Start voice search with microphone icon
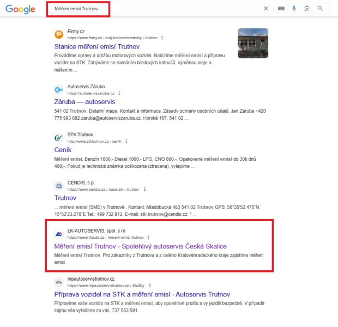The image size is (338, 327). click(294, 8)
